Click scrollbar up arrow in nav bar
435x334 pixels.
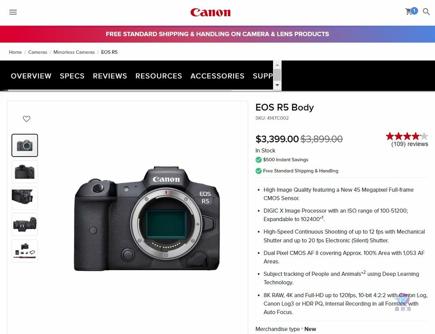277,65
